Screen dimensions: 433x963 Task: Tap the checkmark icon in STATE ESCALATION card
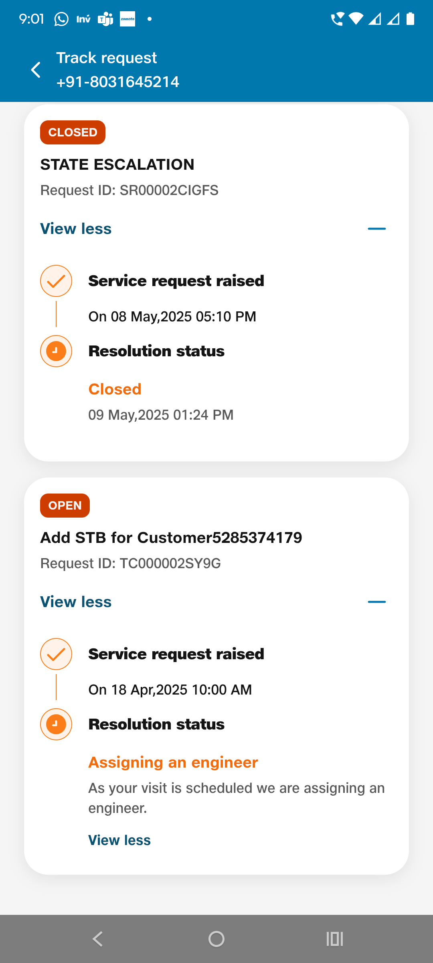coord(56,281)
